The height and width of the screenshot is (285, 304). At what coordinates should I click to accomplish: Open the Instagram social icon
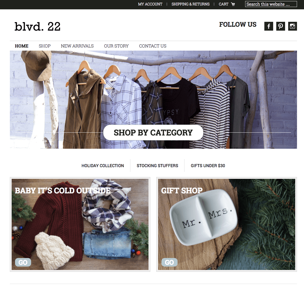coord(292,26)
